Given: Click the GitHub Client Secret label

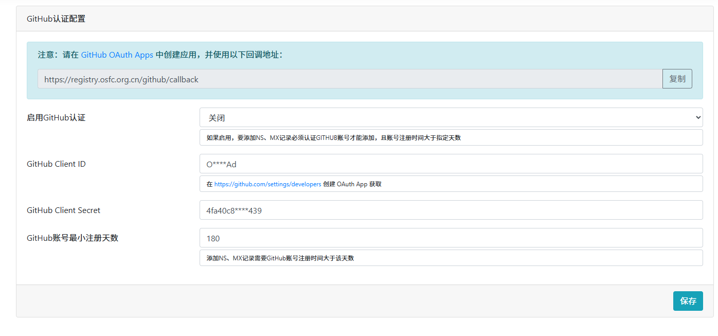Looking at the screenshot, I should pos(63,210).
